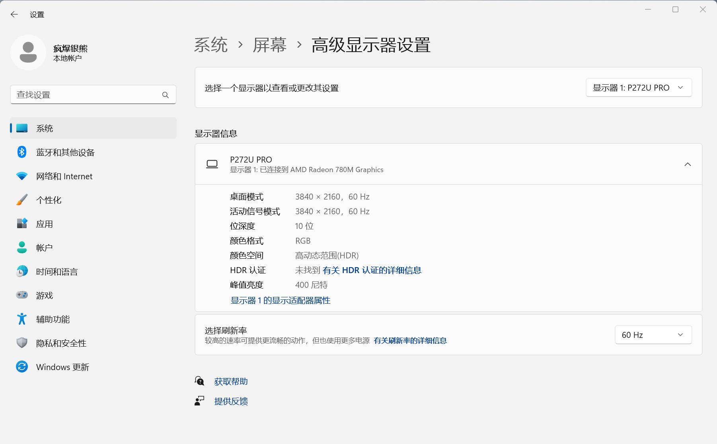The image size is (717, 444).
Task: Navigate to 屏幕 in the breadcrumb
Action: pos(269,45)
